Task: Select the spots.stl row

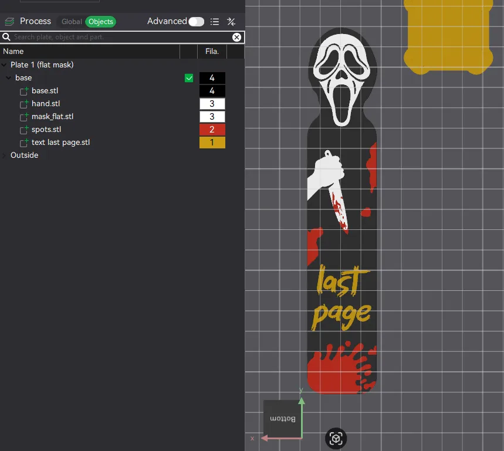Action: (x=122, y=130)
